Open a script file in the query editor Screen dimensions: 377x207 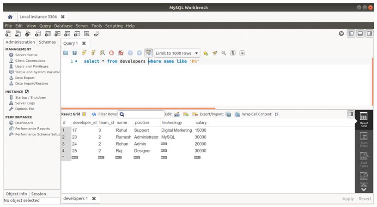(x=66, y=53)
